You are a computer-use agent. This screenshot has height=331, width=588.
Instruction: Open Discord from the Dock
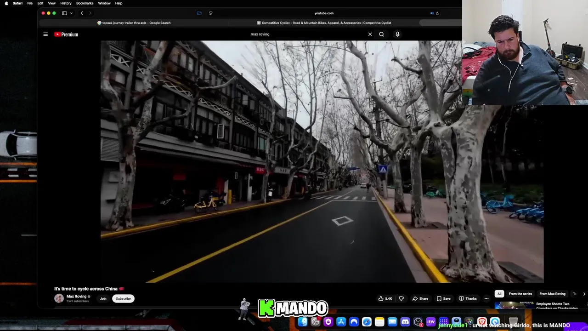(405, 322)
